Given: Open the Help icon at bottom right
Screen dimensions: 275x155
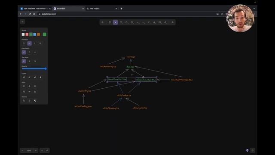Looking at the screenshot, I should click(x=253, y=150).
